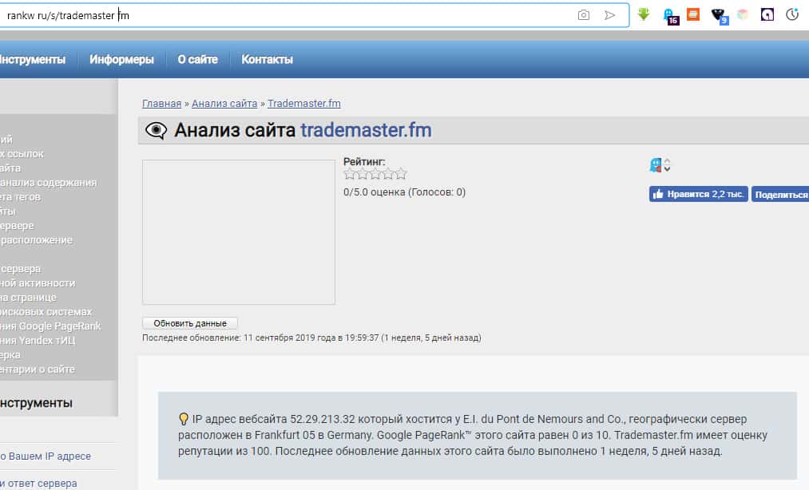Open sidebar link 'ответ сервера'

[x=38, y=484]
